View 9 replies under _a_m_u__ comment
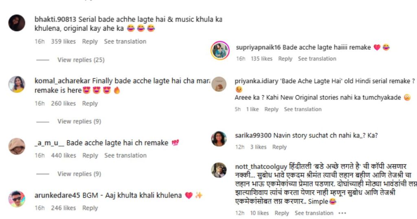 point(79,174)
